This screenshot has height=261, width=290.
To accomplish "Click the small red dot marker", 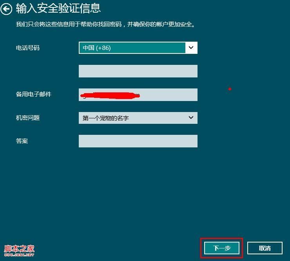I will [x=230, y=89].
